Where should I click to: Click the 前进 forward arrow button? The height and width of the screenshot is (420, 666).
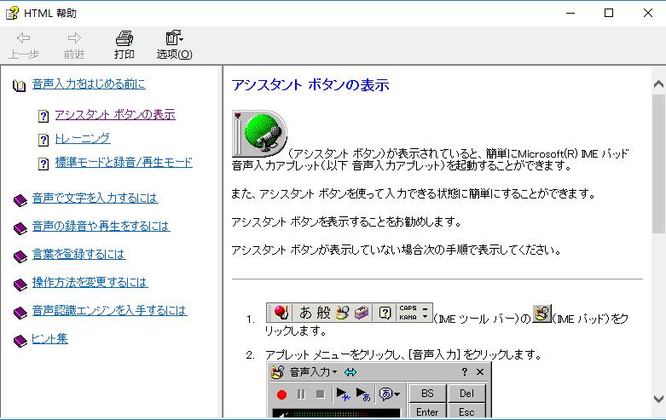click(x=74, y=45)
